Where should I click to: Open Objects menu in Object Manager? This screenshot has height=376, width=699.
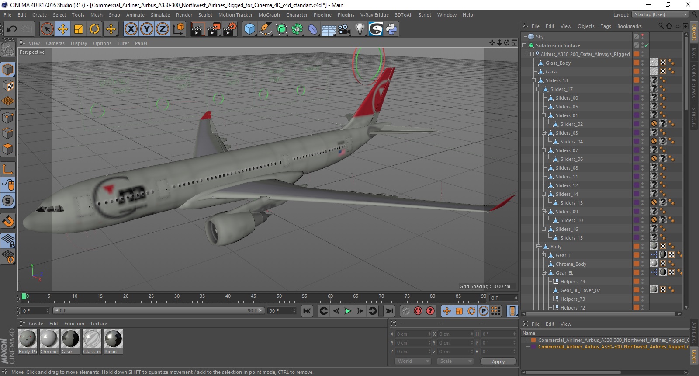click(x=586, y=26)
